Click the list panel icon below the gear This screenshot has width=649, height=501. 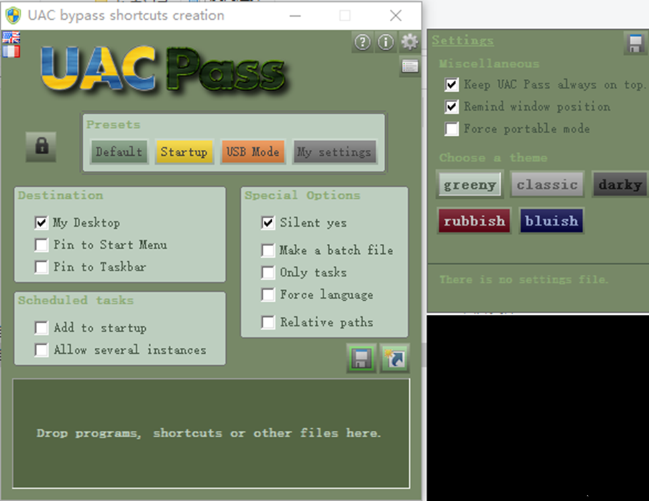[410, 66]
